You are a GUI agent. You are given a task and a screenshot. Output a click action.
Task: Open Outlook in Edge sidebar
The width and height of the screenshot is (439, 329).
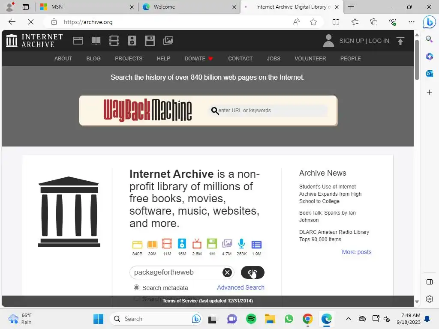coord(429,74)
